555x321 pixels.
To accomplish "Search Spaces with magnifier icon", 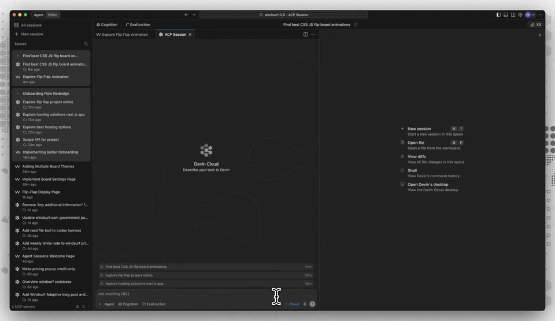I will [86, 44].
